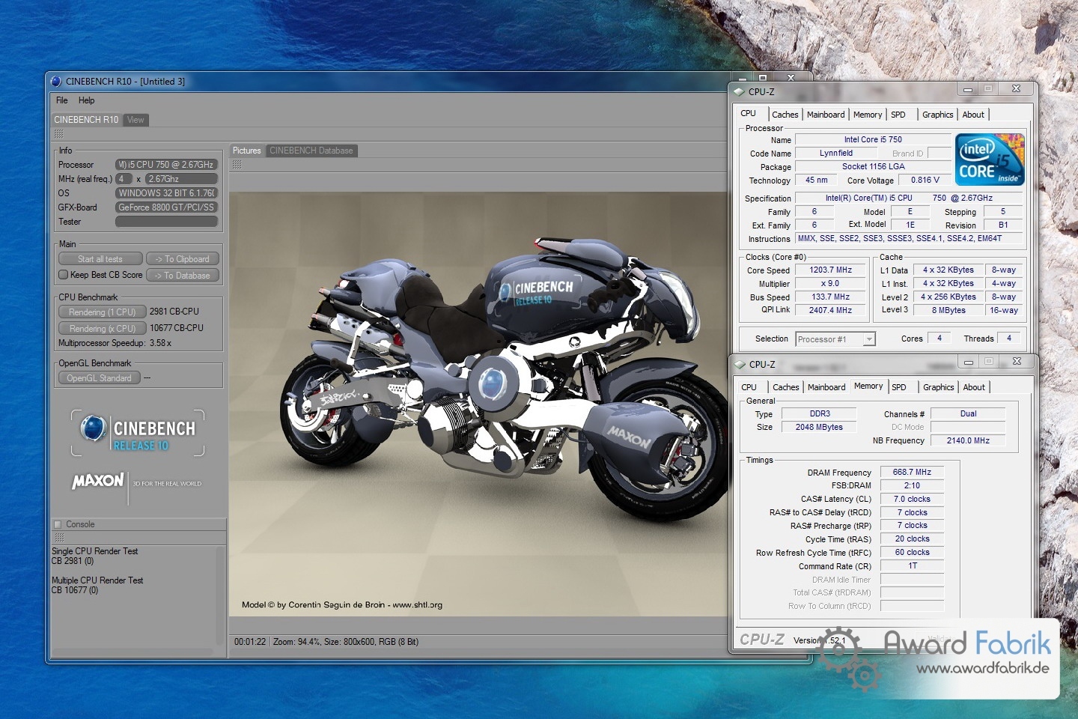The width and height of the screenshot is (1078, 719).
Task: Select Memory tab in lower CPU-Z window
Action: (868, 386)
